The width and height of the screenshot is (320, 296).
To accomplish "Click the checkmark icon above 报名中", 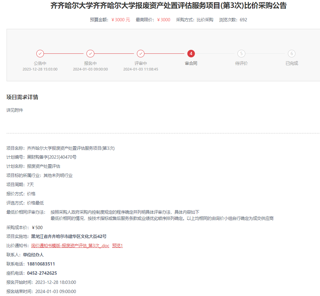I will pyautogui.click(x=90, y=53).
